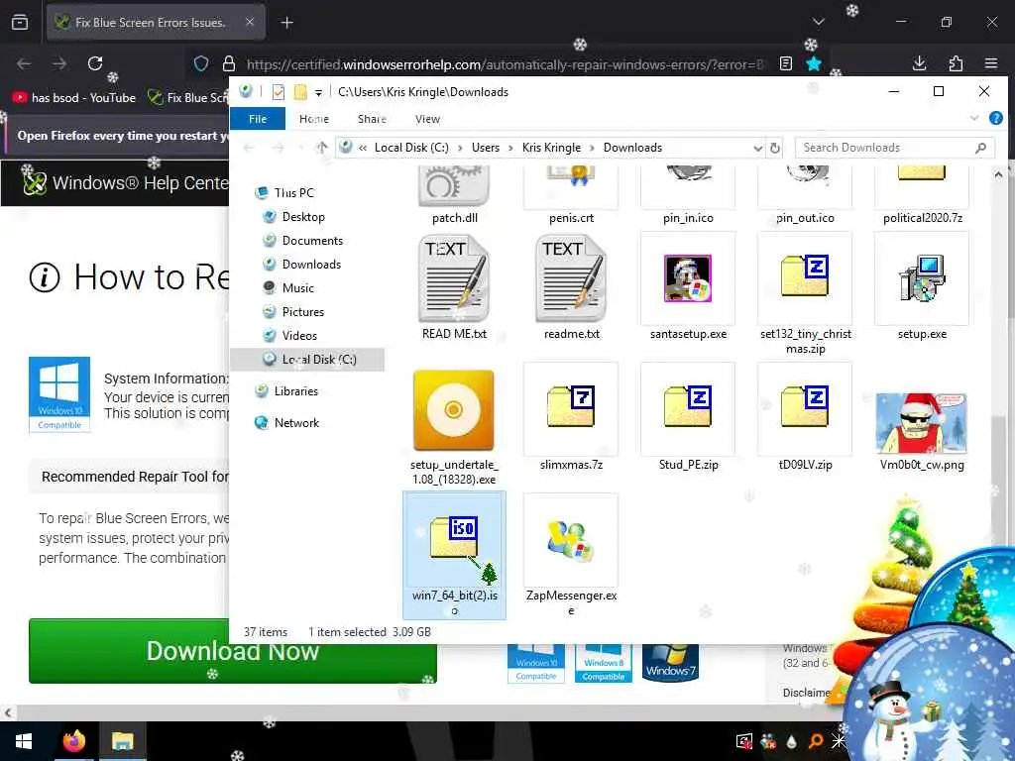
Task: Reload page in Firefox
Action: tap(95, 63)
